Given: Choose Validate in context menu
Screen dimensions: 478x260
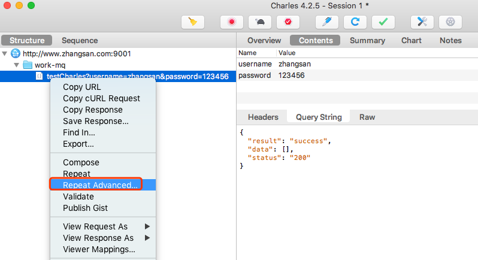Looking at the screenshot, I should coord(103,196).
